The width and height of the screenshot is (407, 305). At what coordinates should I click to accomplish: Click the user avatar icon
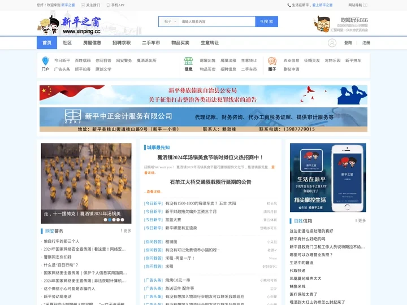click(x=332, y=43)
